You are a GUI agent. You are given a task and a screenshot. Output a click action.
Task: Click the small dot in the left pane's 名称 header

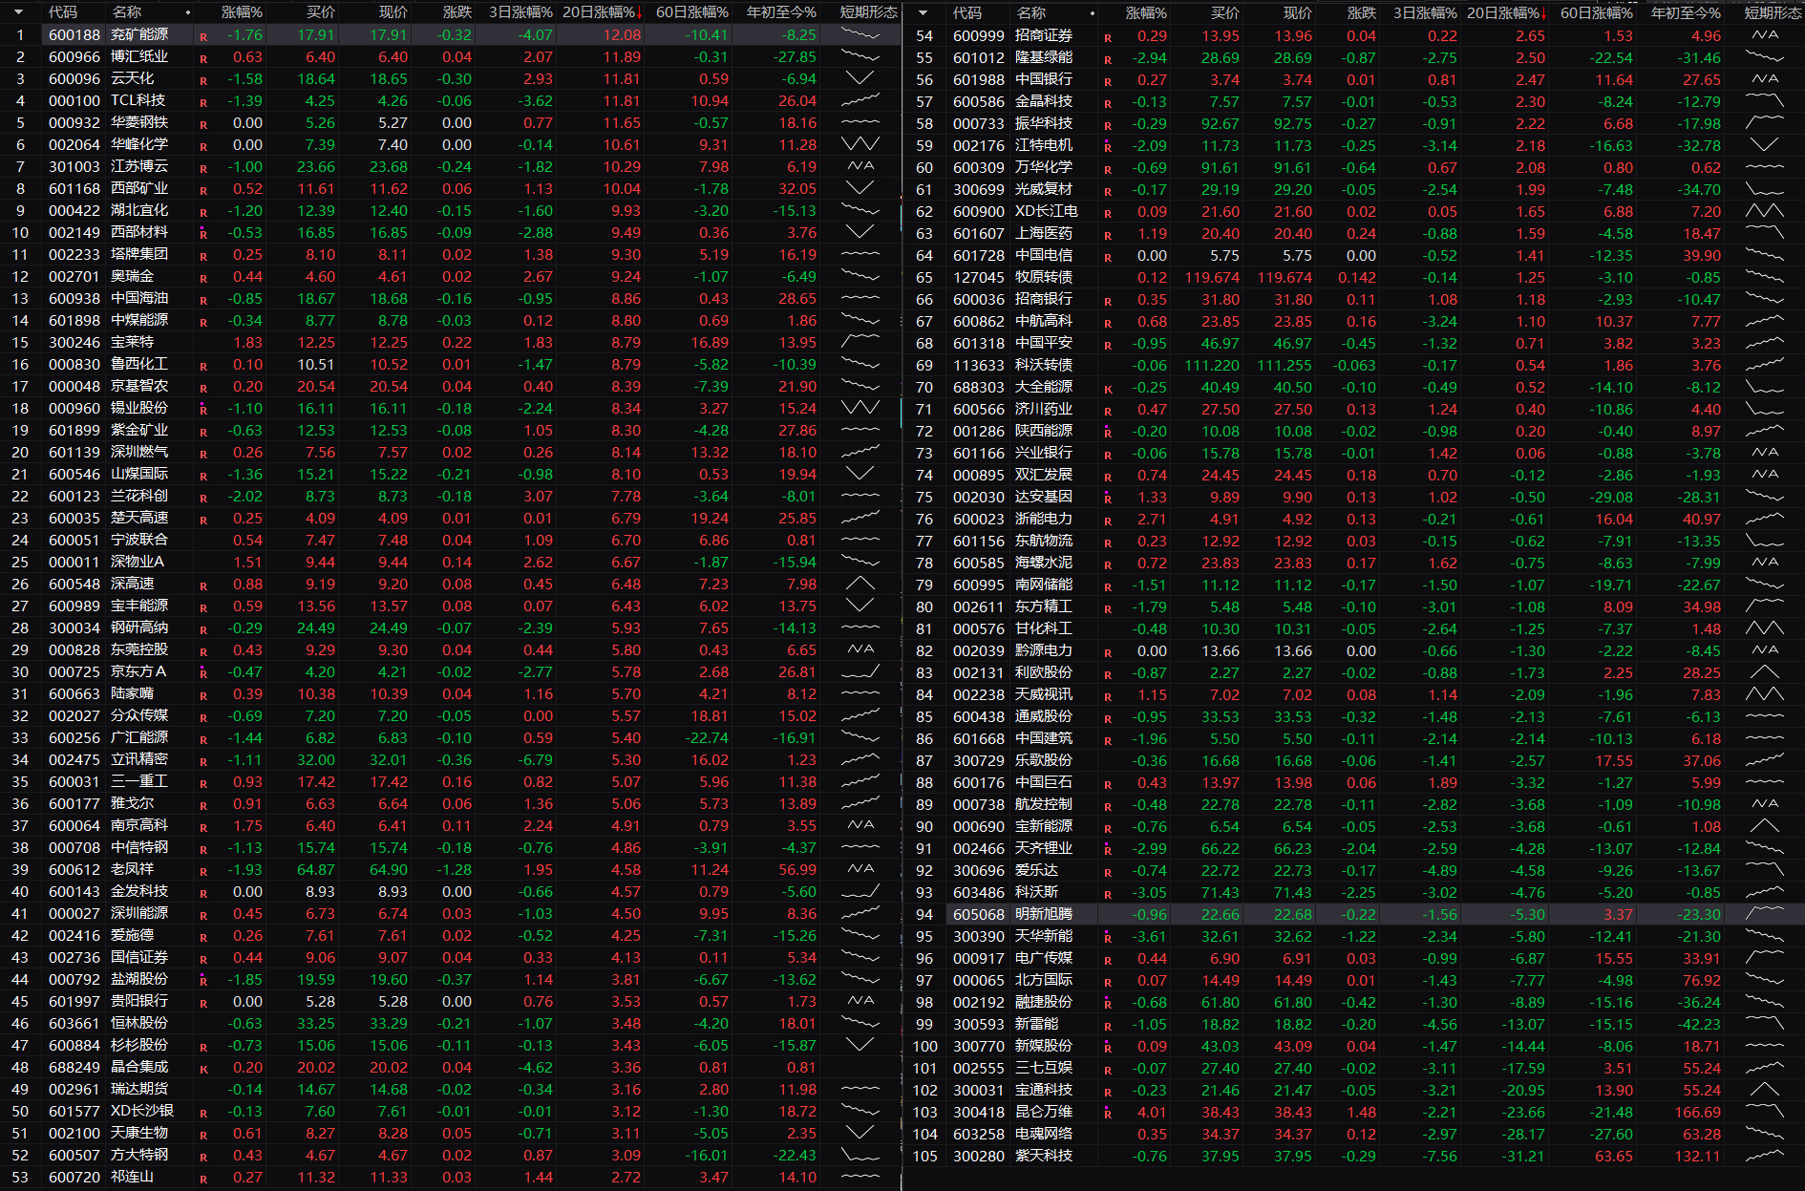click(x=188, y=13)
